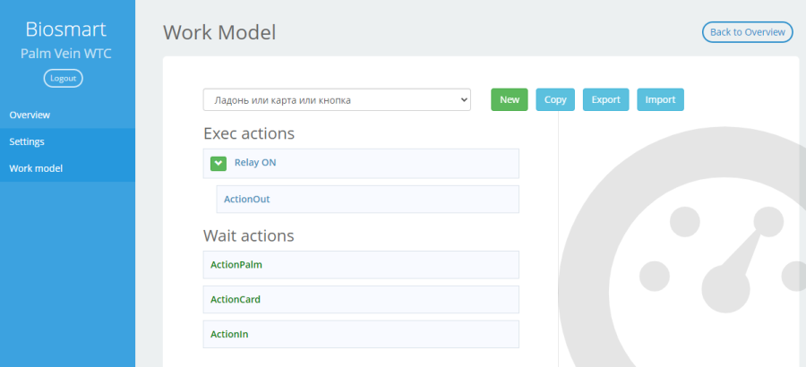Click the Wait actions heading
Viewport: 806px width, 367px height.
(x=249, y=236)
